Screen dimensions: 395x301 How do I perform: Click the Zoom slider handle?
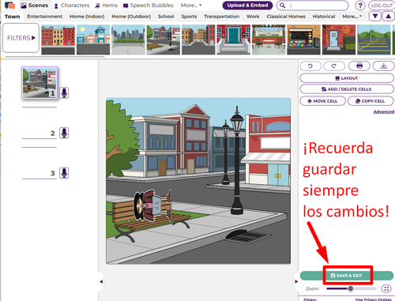351,288
